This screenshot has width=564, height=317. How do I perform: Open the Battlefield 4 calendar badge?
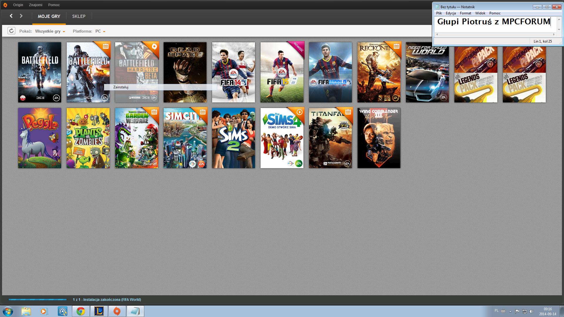(x=105, y=46)
